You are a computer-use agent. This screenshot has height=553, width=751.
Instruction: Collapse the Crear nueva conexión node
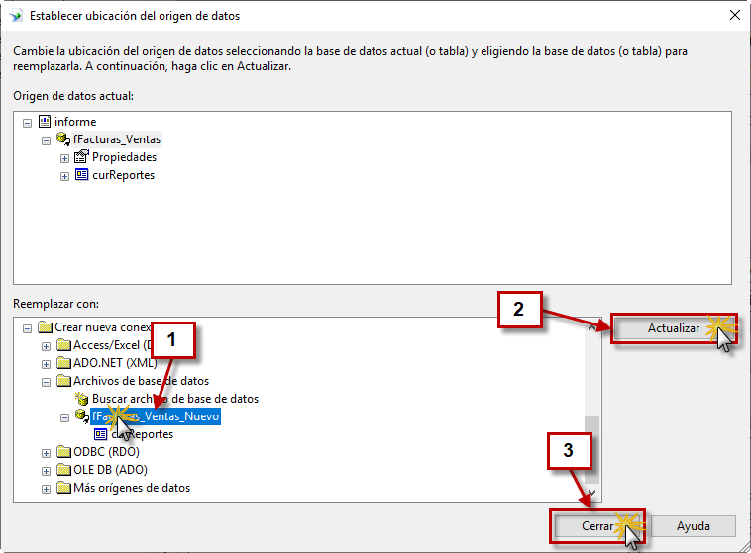[28, 328]
